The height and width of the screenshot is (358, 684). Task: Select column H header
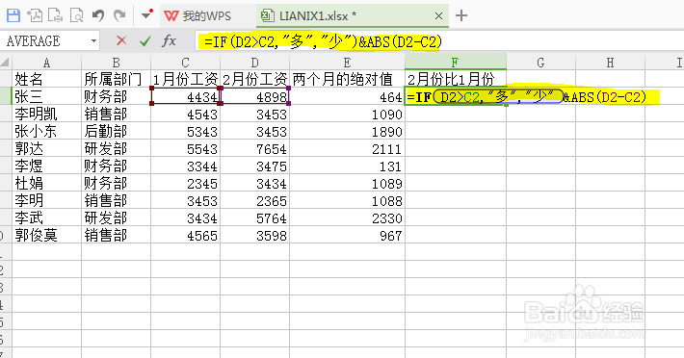coord(610,63)
